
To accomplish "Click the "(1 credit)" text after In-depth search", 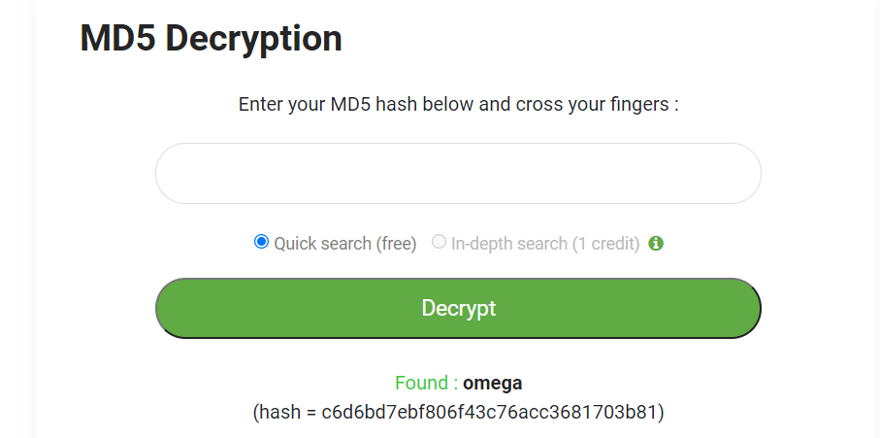I will pos(605,243).
